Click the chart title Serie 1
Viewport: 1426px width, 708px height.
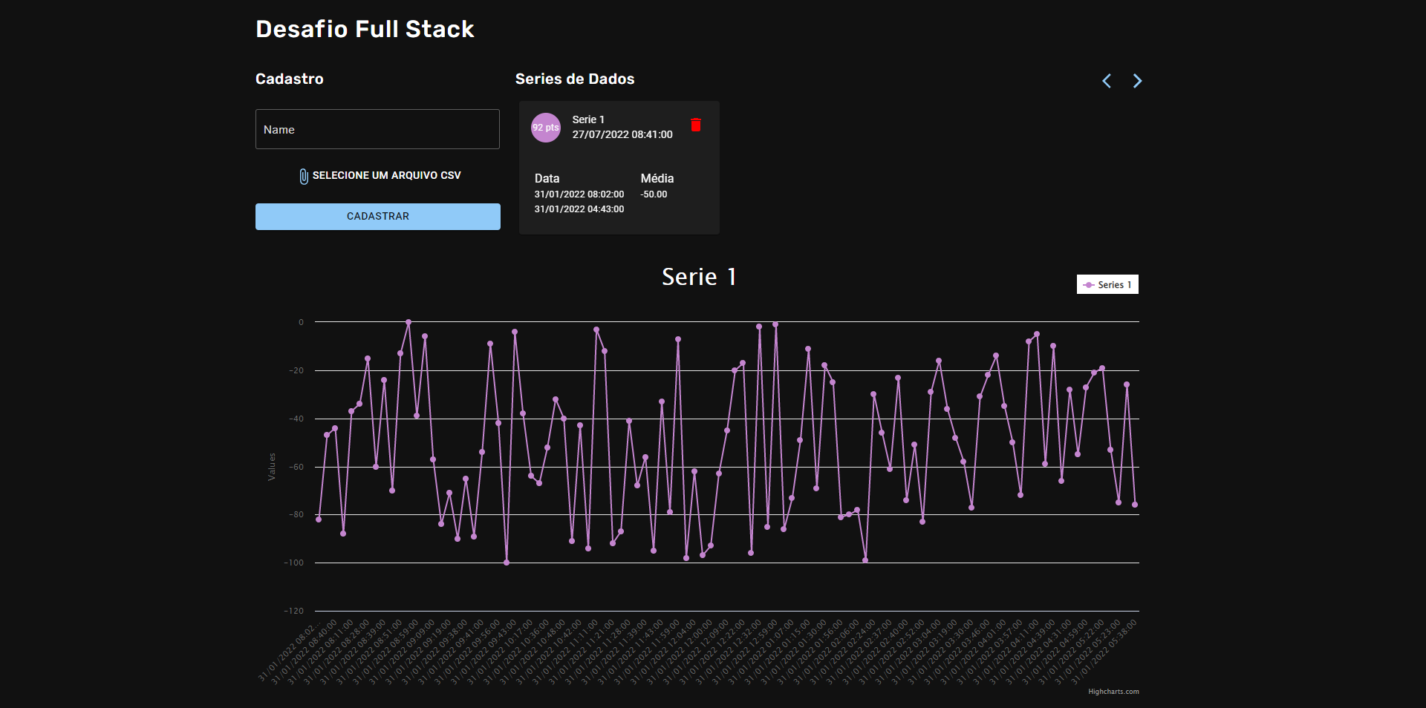click(x=699, y=277)
